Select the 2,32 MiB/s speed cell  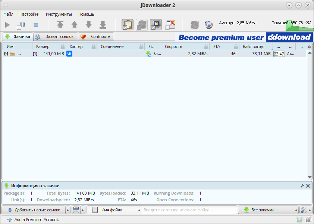[x=198, y=54]
